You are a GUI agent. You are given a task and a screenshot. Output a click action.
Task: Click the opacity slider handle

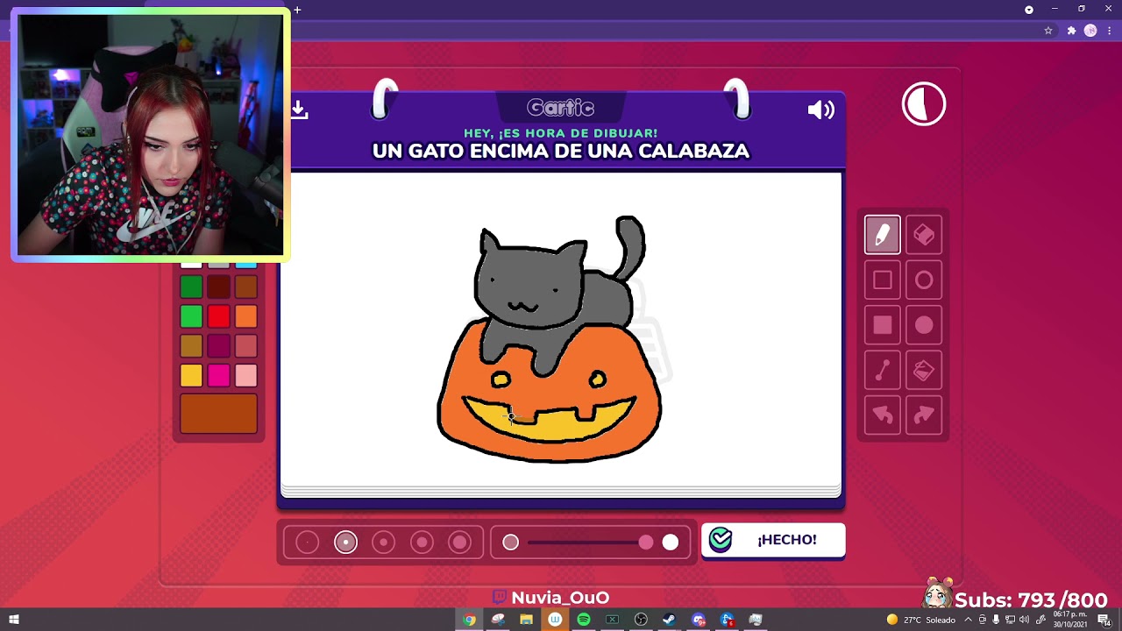(646, 542)
